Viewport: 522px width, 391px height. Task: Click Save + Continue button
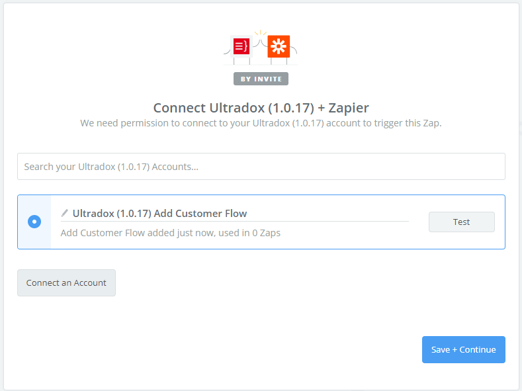[463, 349]
